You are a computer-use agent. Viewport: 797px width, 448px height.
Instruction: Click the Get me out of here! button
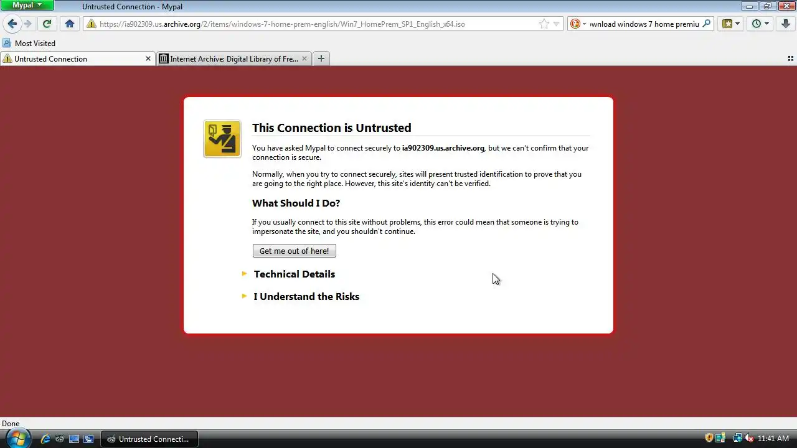(295, 251)
